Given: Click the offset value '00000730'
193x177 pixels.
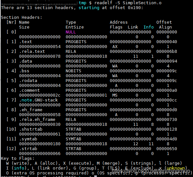Looking at the screenshot, I should pos(167,119).
